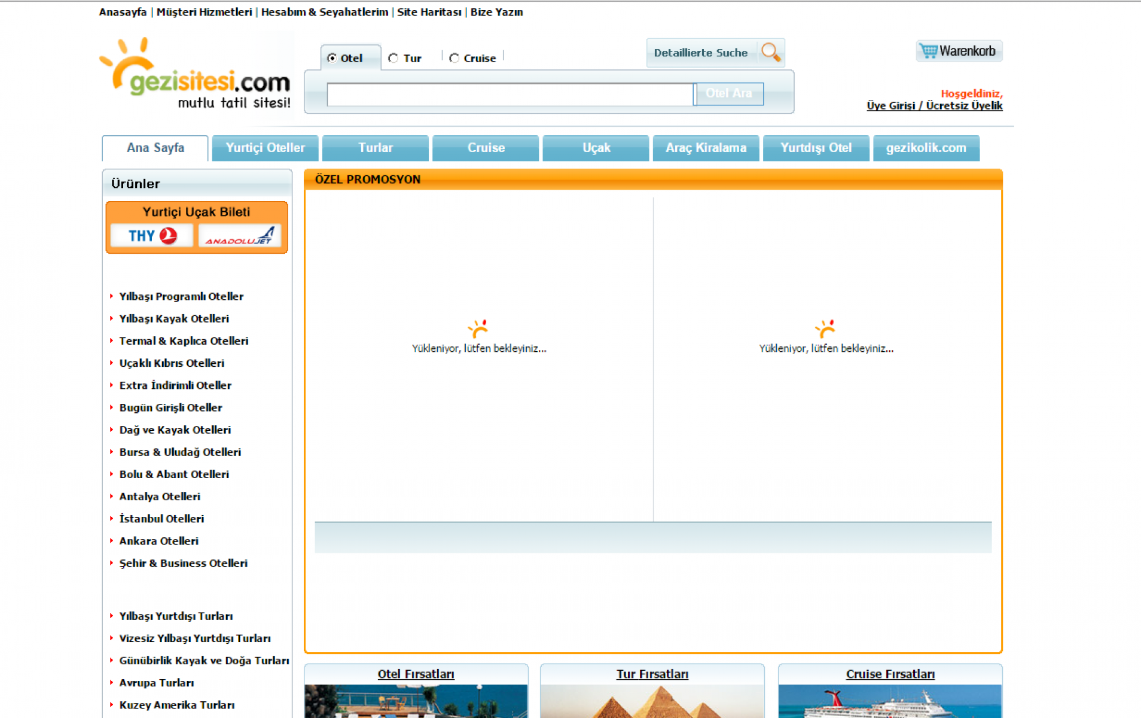Image resolution: width=1141 pixels, height=718 pixels.
Task: Open the Otel Fırsatları resort image
Action: pyautogui.click(x=416, y=701)
